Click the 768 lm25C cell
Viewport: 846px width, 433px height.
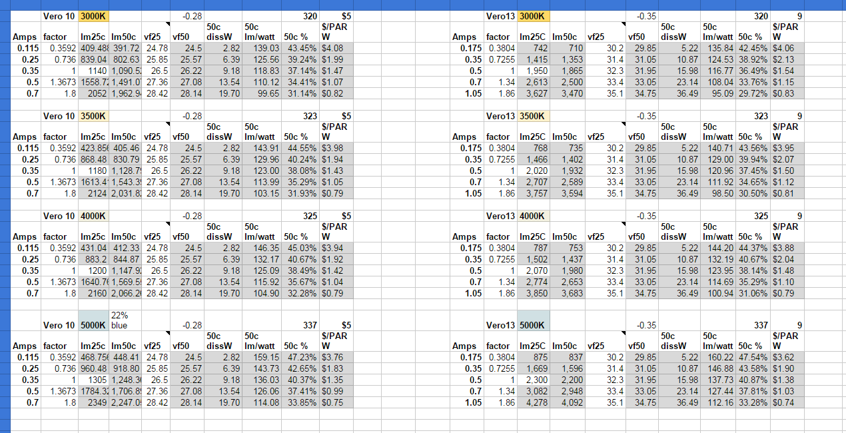pyautogui.click(x=534, y=148)
